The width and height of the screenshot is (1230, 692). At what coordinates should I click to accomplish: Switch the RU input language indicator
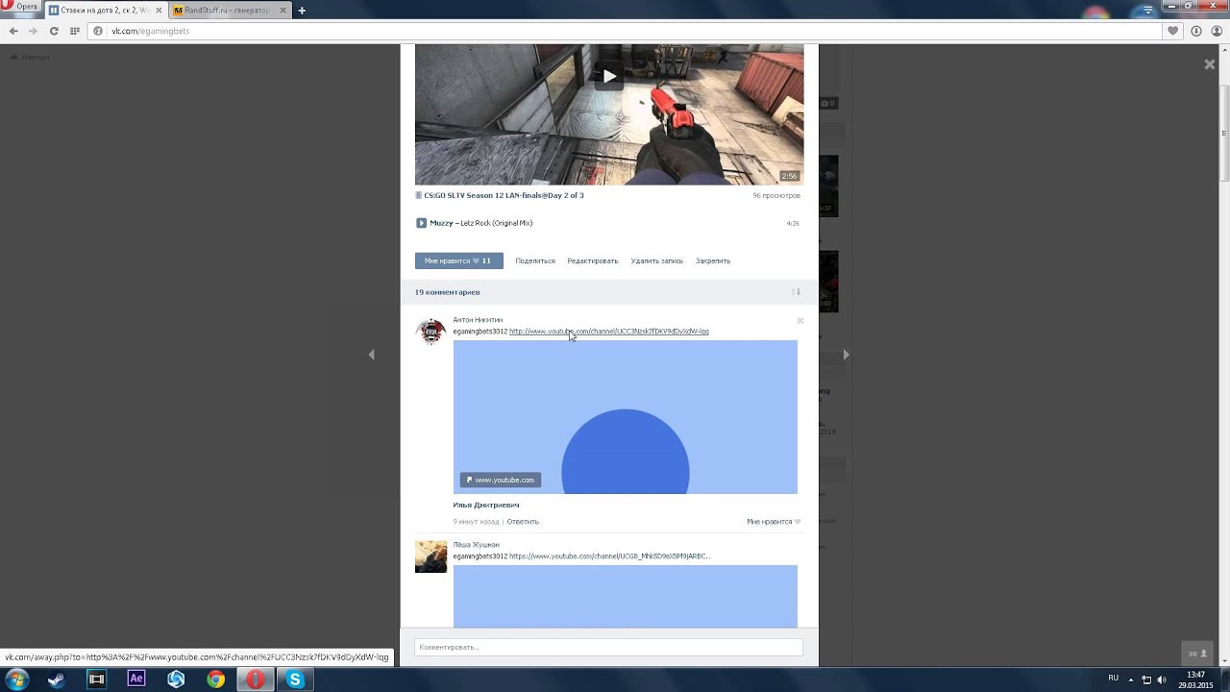coord(1114,679)
